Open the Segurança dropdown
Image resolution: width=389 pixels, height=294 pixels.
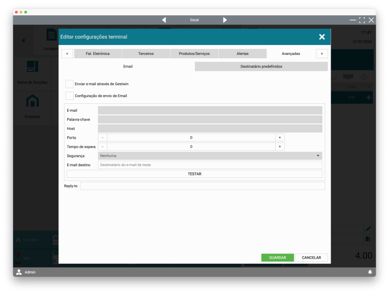coord(210,156)
